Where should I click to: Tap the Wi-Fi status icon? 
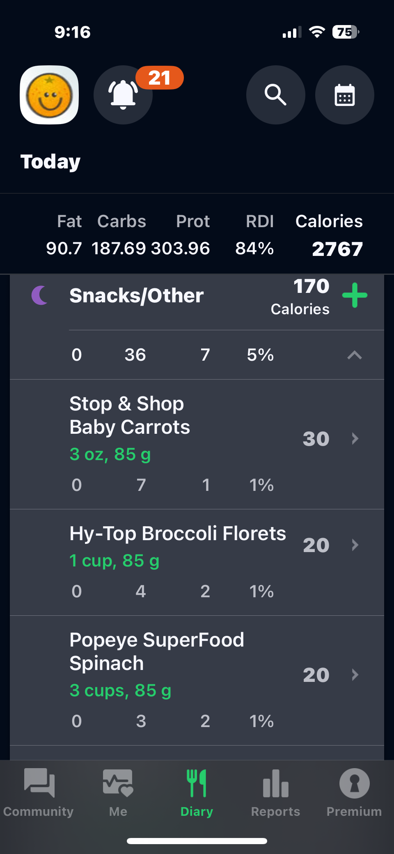pyautogui.click(x=316, y=32)
